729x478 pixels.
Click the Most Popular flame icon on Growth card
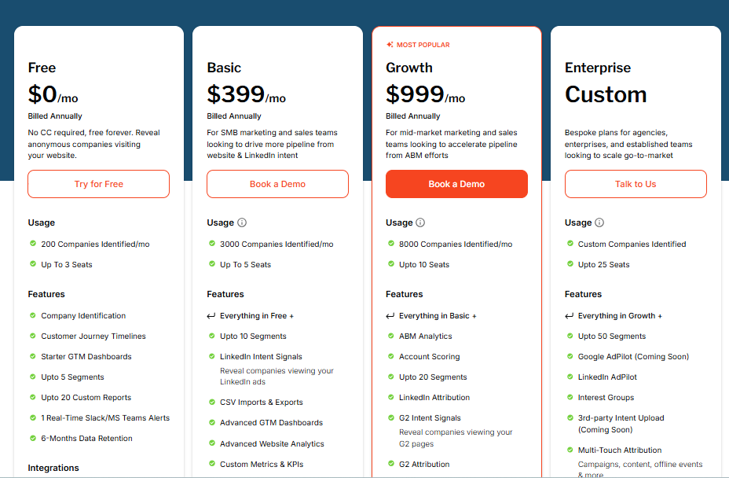point(388,44)
